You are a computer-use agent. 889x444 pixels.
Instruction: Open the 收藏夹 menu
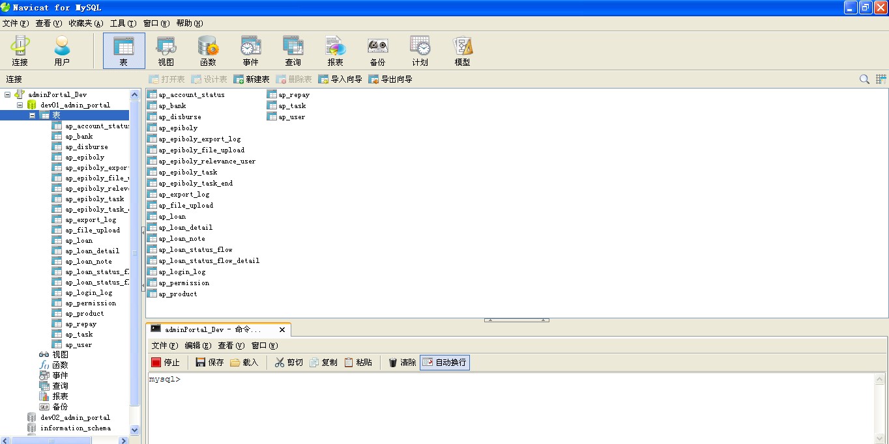(x=86, y=23)
